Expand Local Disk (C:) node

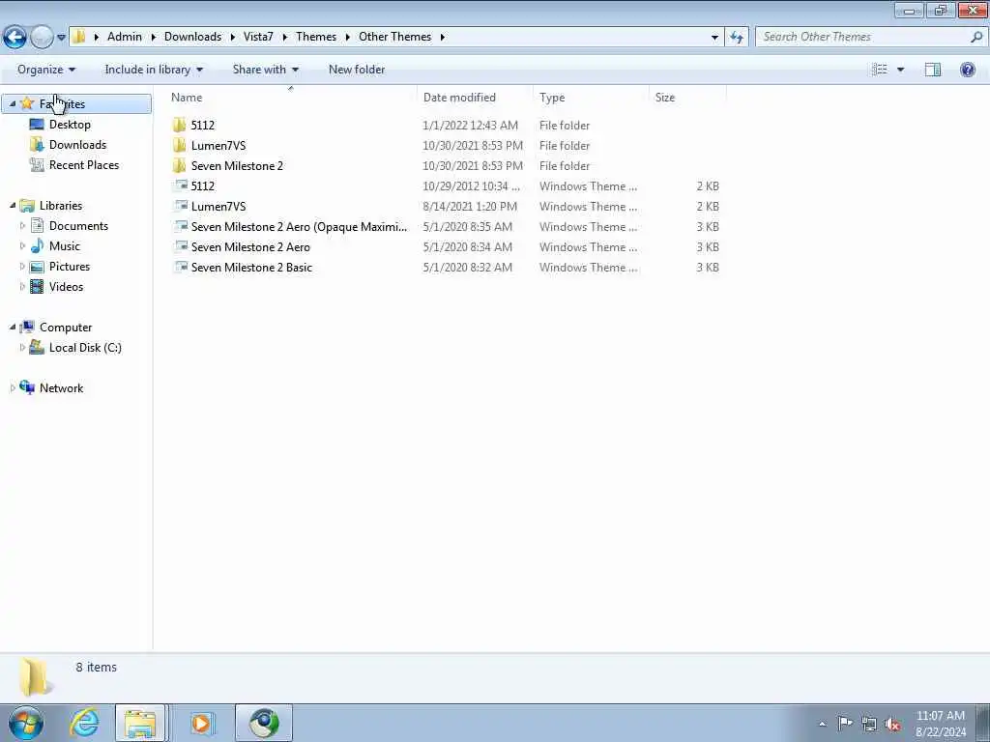[x=23, y=347]
